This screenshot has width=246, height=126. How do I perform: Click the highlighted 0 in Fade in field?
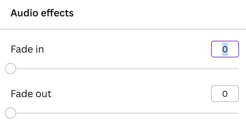pyautogui.click(x=225, y=49)
